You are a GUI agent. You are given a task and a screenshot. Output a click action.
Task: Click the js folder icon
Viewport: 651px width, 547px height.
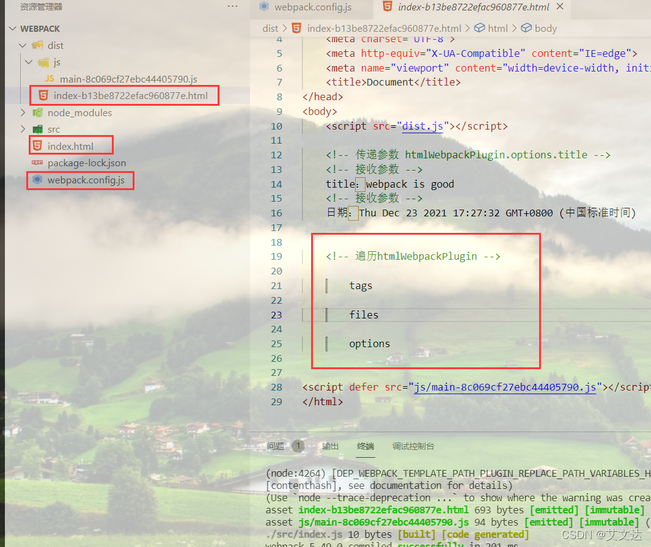(x=43, y=62)
